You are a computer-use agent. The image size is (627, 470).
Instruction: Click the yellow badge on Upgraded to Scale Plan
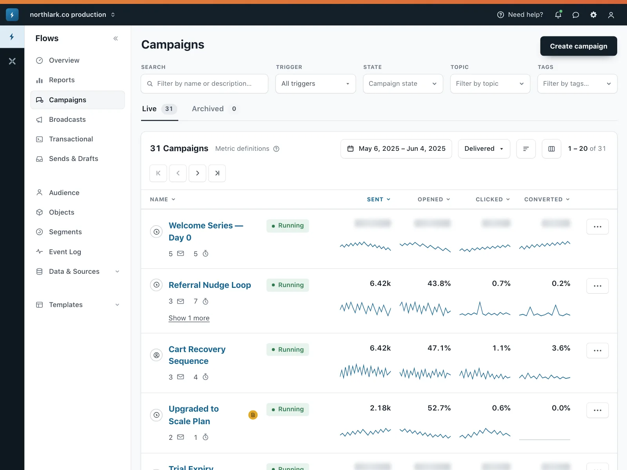253,415
